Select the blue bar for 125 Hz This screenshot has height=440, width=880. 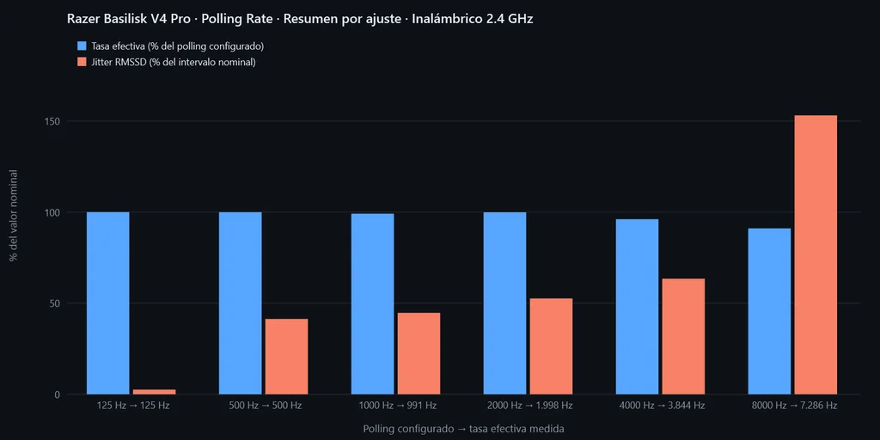[108, 303]
